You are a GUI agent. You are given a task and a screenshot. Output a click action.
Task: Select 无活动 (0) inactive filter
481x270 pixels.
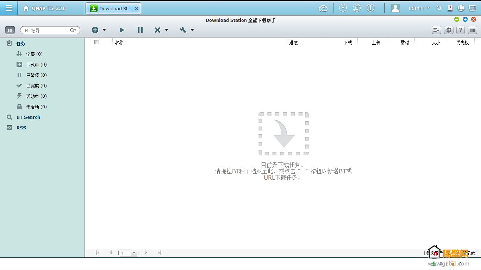(36, 107)
